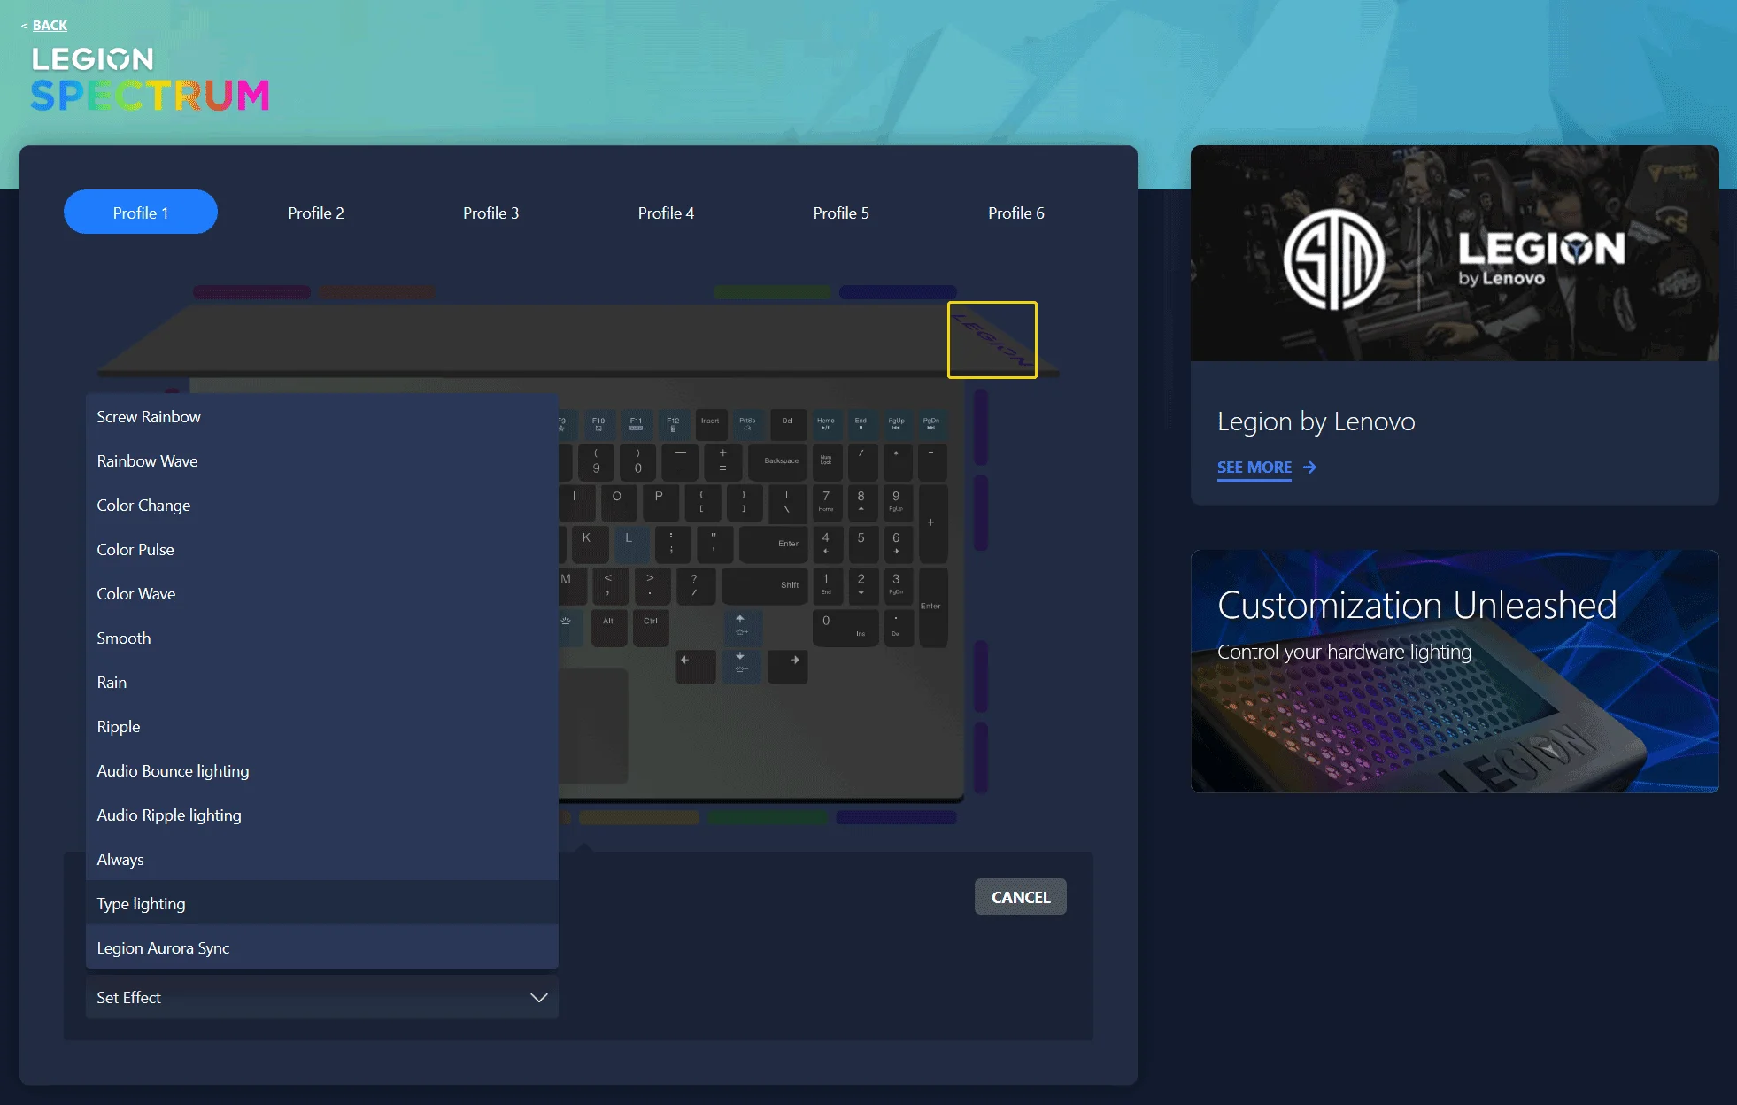
Task: Choose Rainbow Wave effect
Action: point(322,460)
